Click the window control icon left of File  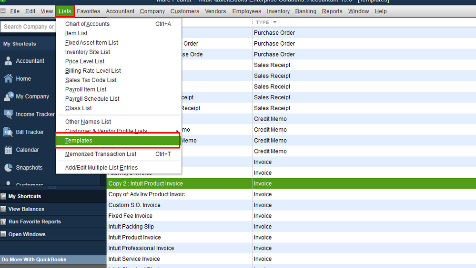[x=3, y=11]
